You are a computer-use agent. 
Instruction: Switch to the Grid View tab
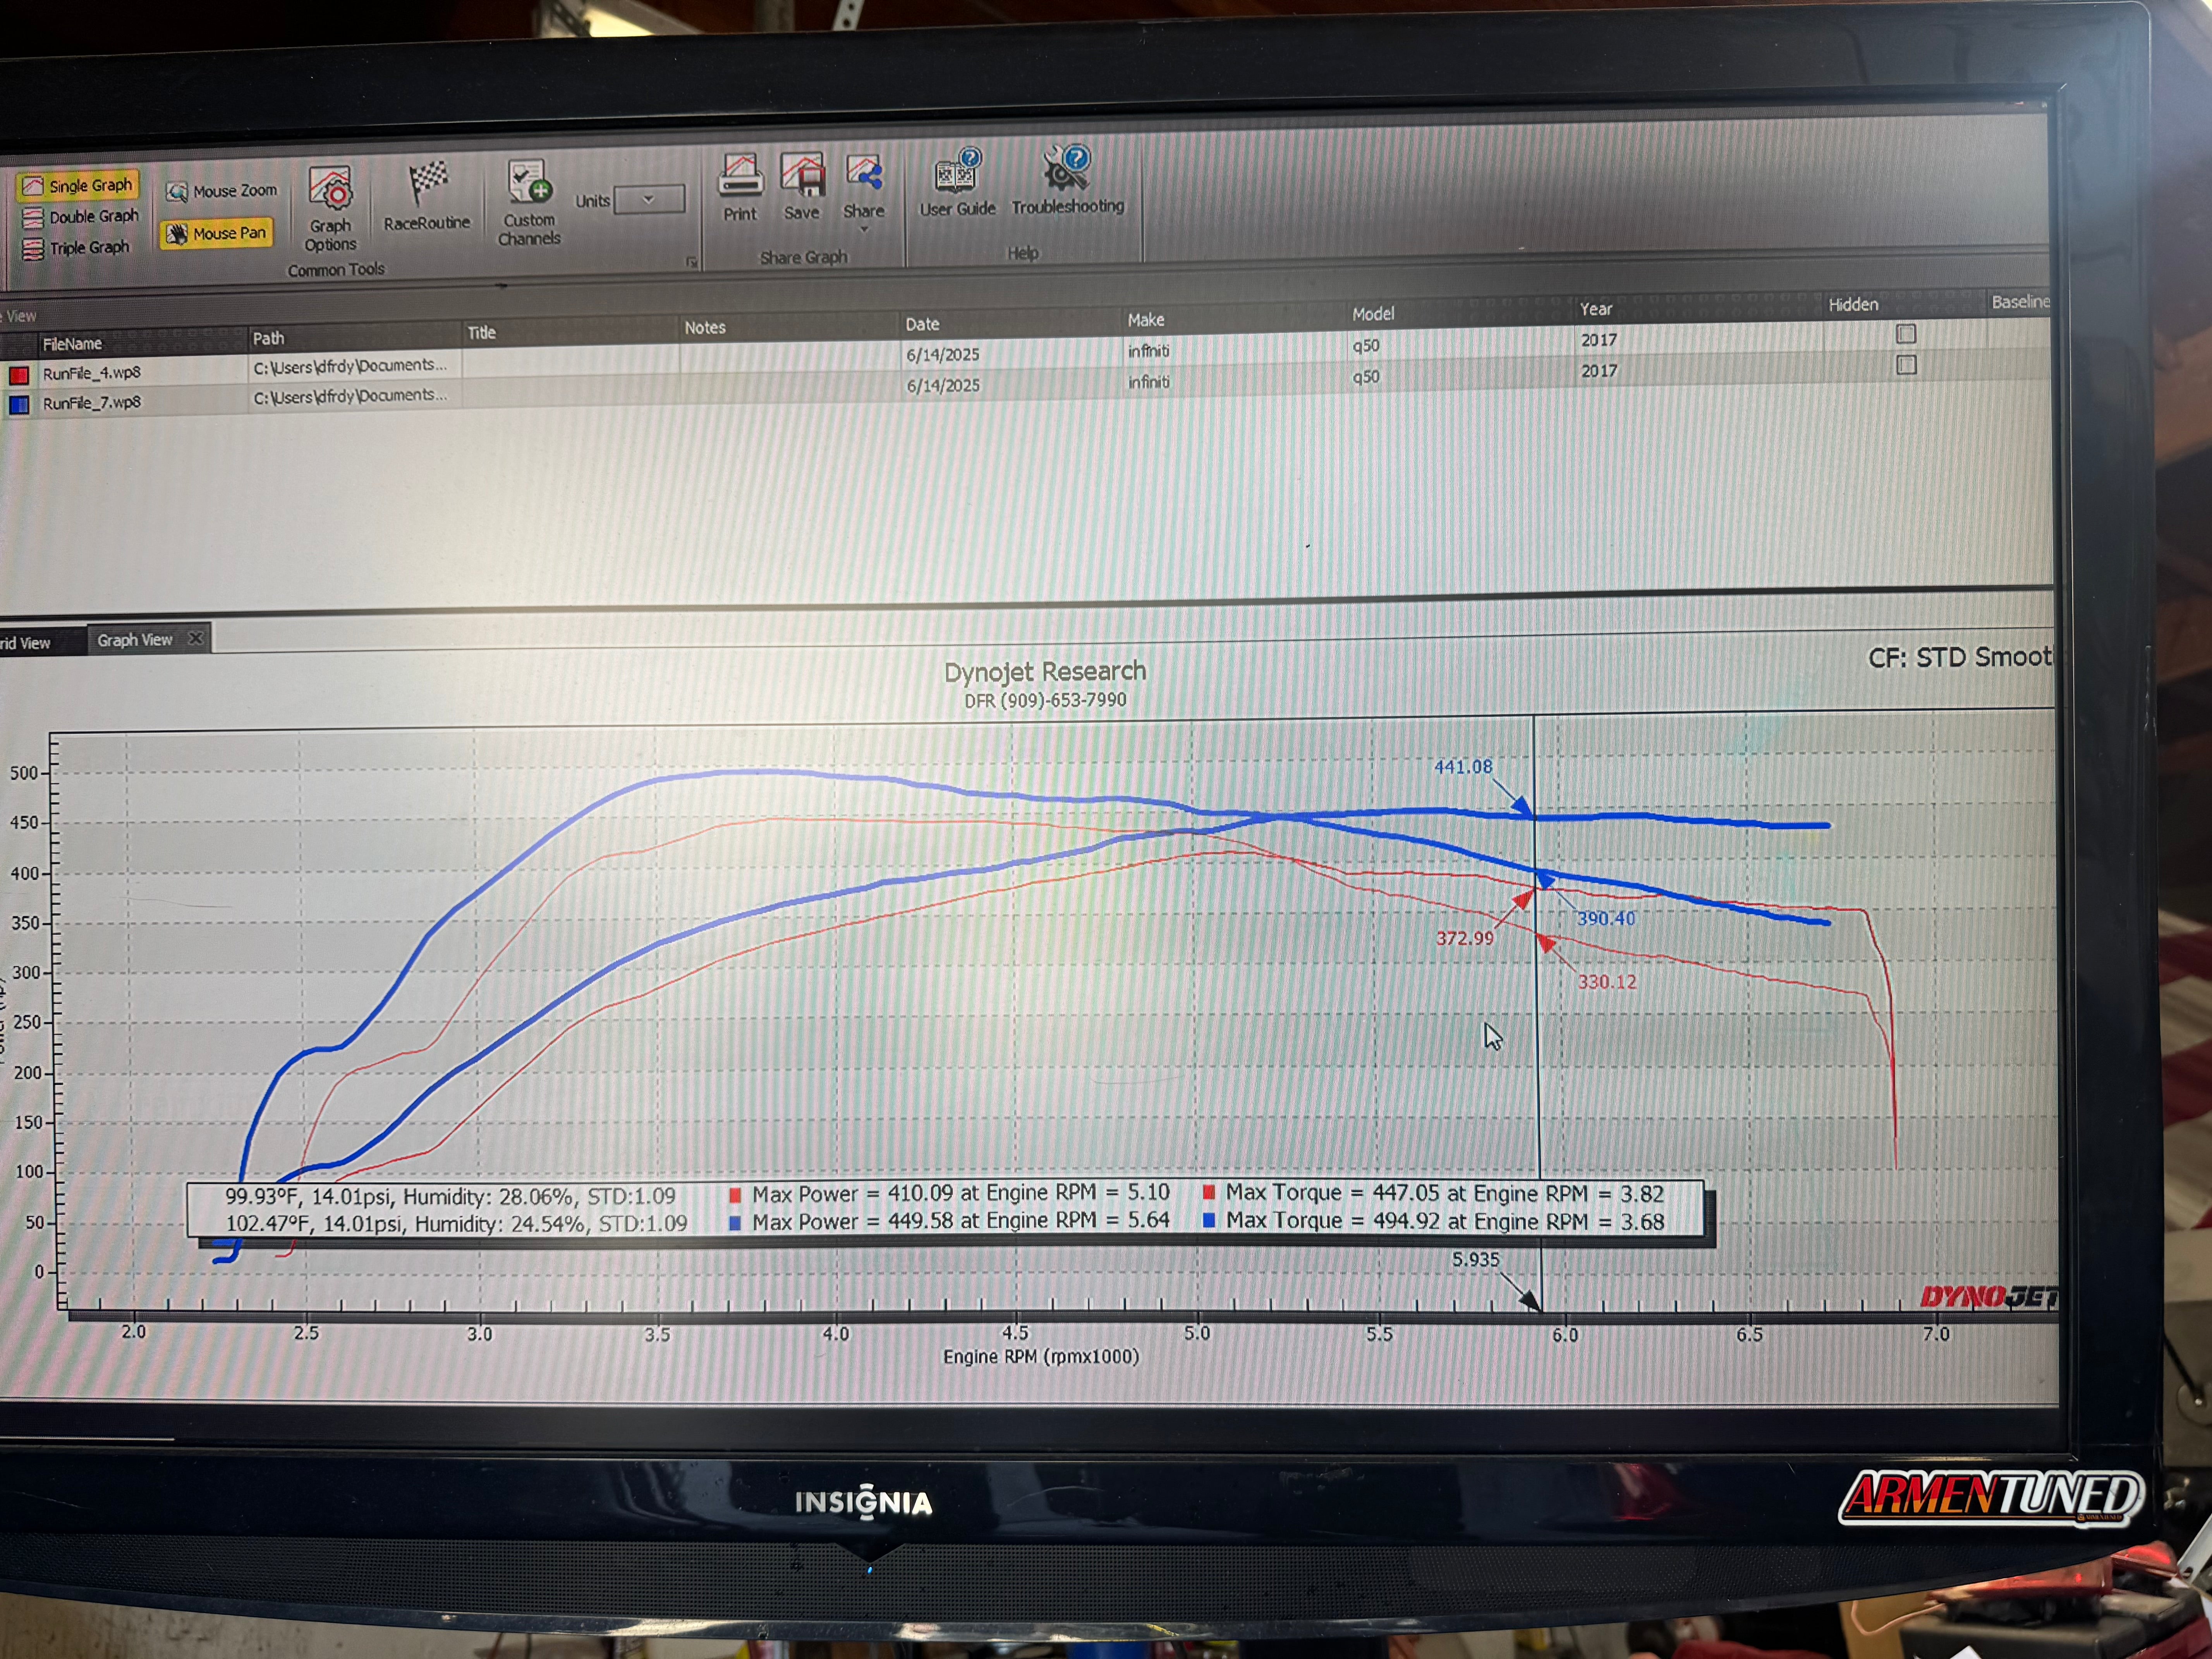(26, 643)
